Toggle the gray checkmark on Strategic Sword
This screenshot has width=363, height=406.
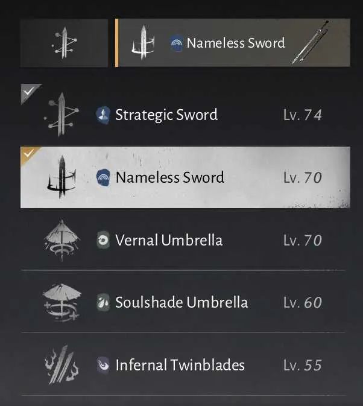click(29, 92)
